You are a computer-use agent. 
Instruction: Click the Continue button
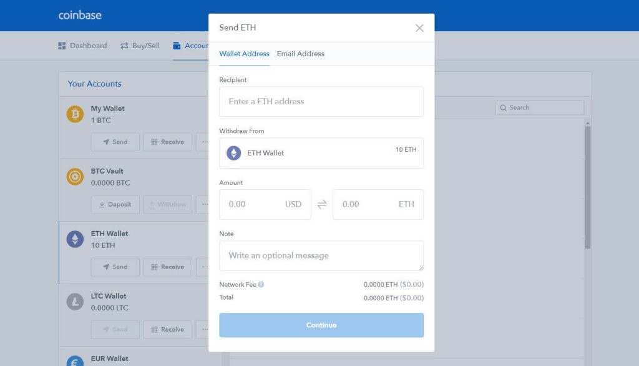coord(321,325)
